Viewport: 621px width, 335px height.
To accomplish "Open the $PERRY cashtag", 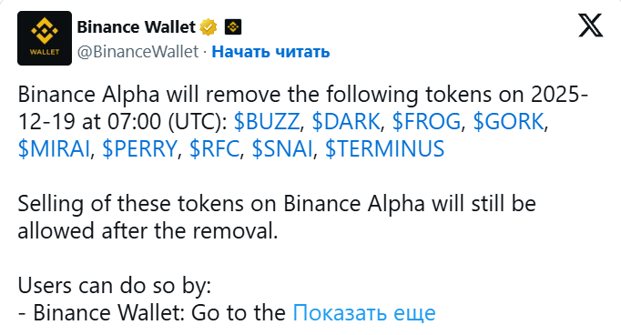I will 139,149.
